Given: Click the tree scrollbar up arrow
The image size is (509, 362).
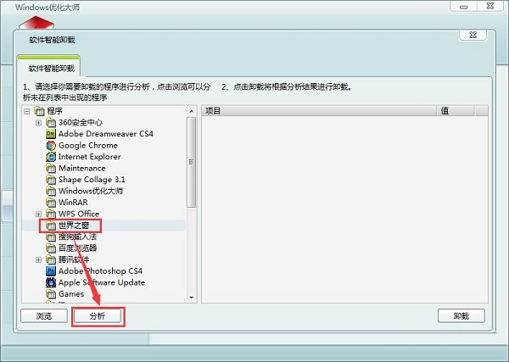Looking at the screenshot, I should click(x=192, y=111).
